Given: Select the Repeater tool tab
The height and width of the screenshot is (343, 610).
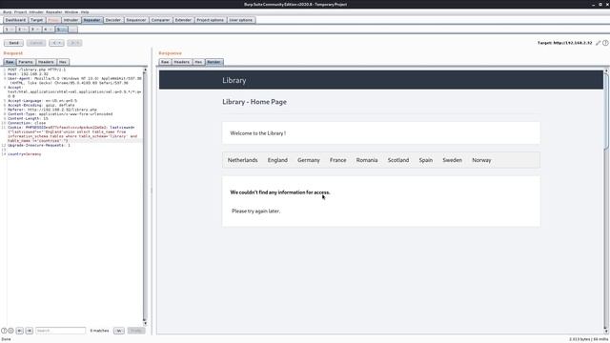Looking at the screenshot, I should tap(91, 20).
